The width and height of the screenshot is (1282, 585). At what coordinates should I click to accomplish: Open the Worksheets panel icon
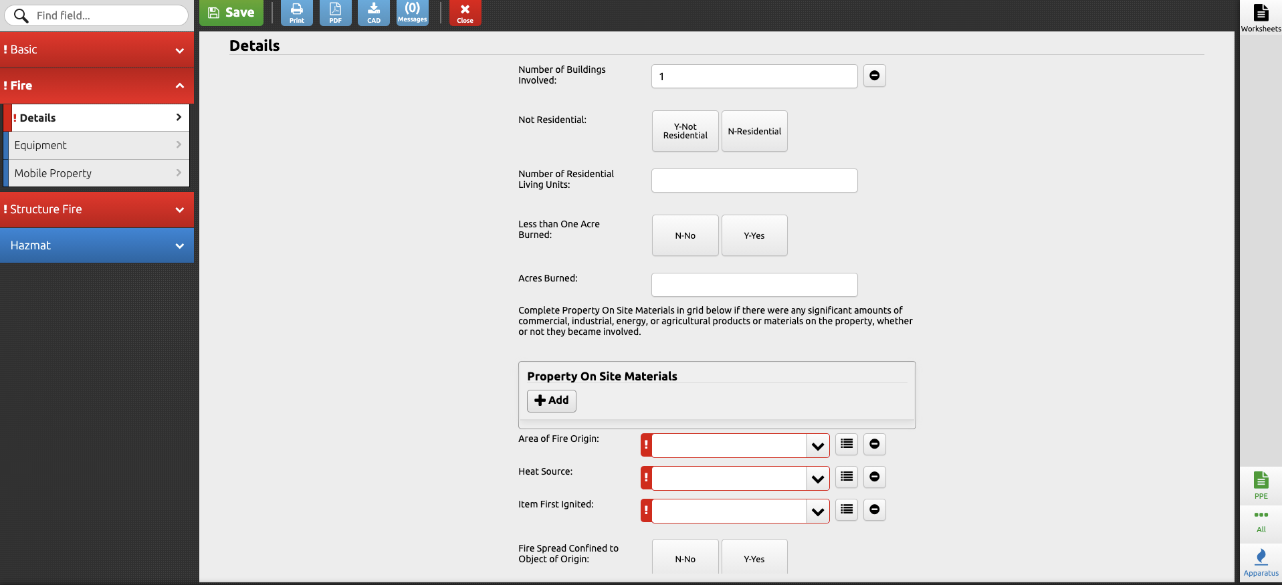(1261, 17)
